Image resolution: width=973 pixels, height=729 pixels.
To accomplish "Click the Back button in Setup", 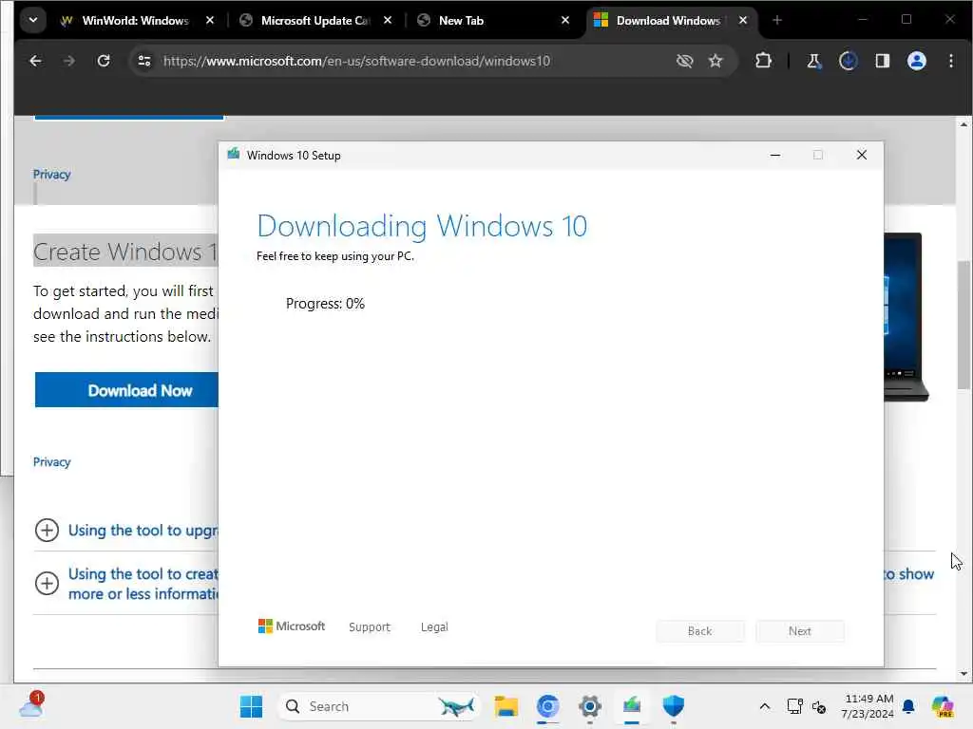I will [700, 631].
